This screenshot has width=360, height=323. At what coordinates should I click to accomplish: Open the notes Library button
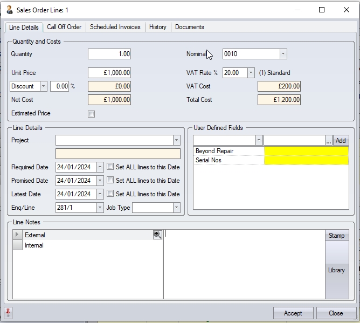[x=336, y=270]
